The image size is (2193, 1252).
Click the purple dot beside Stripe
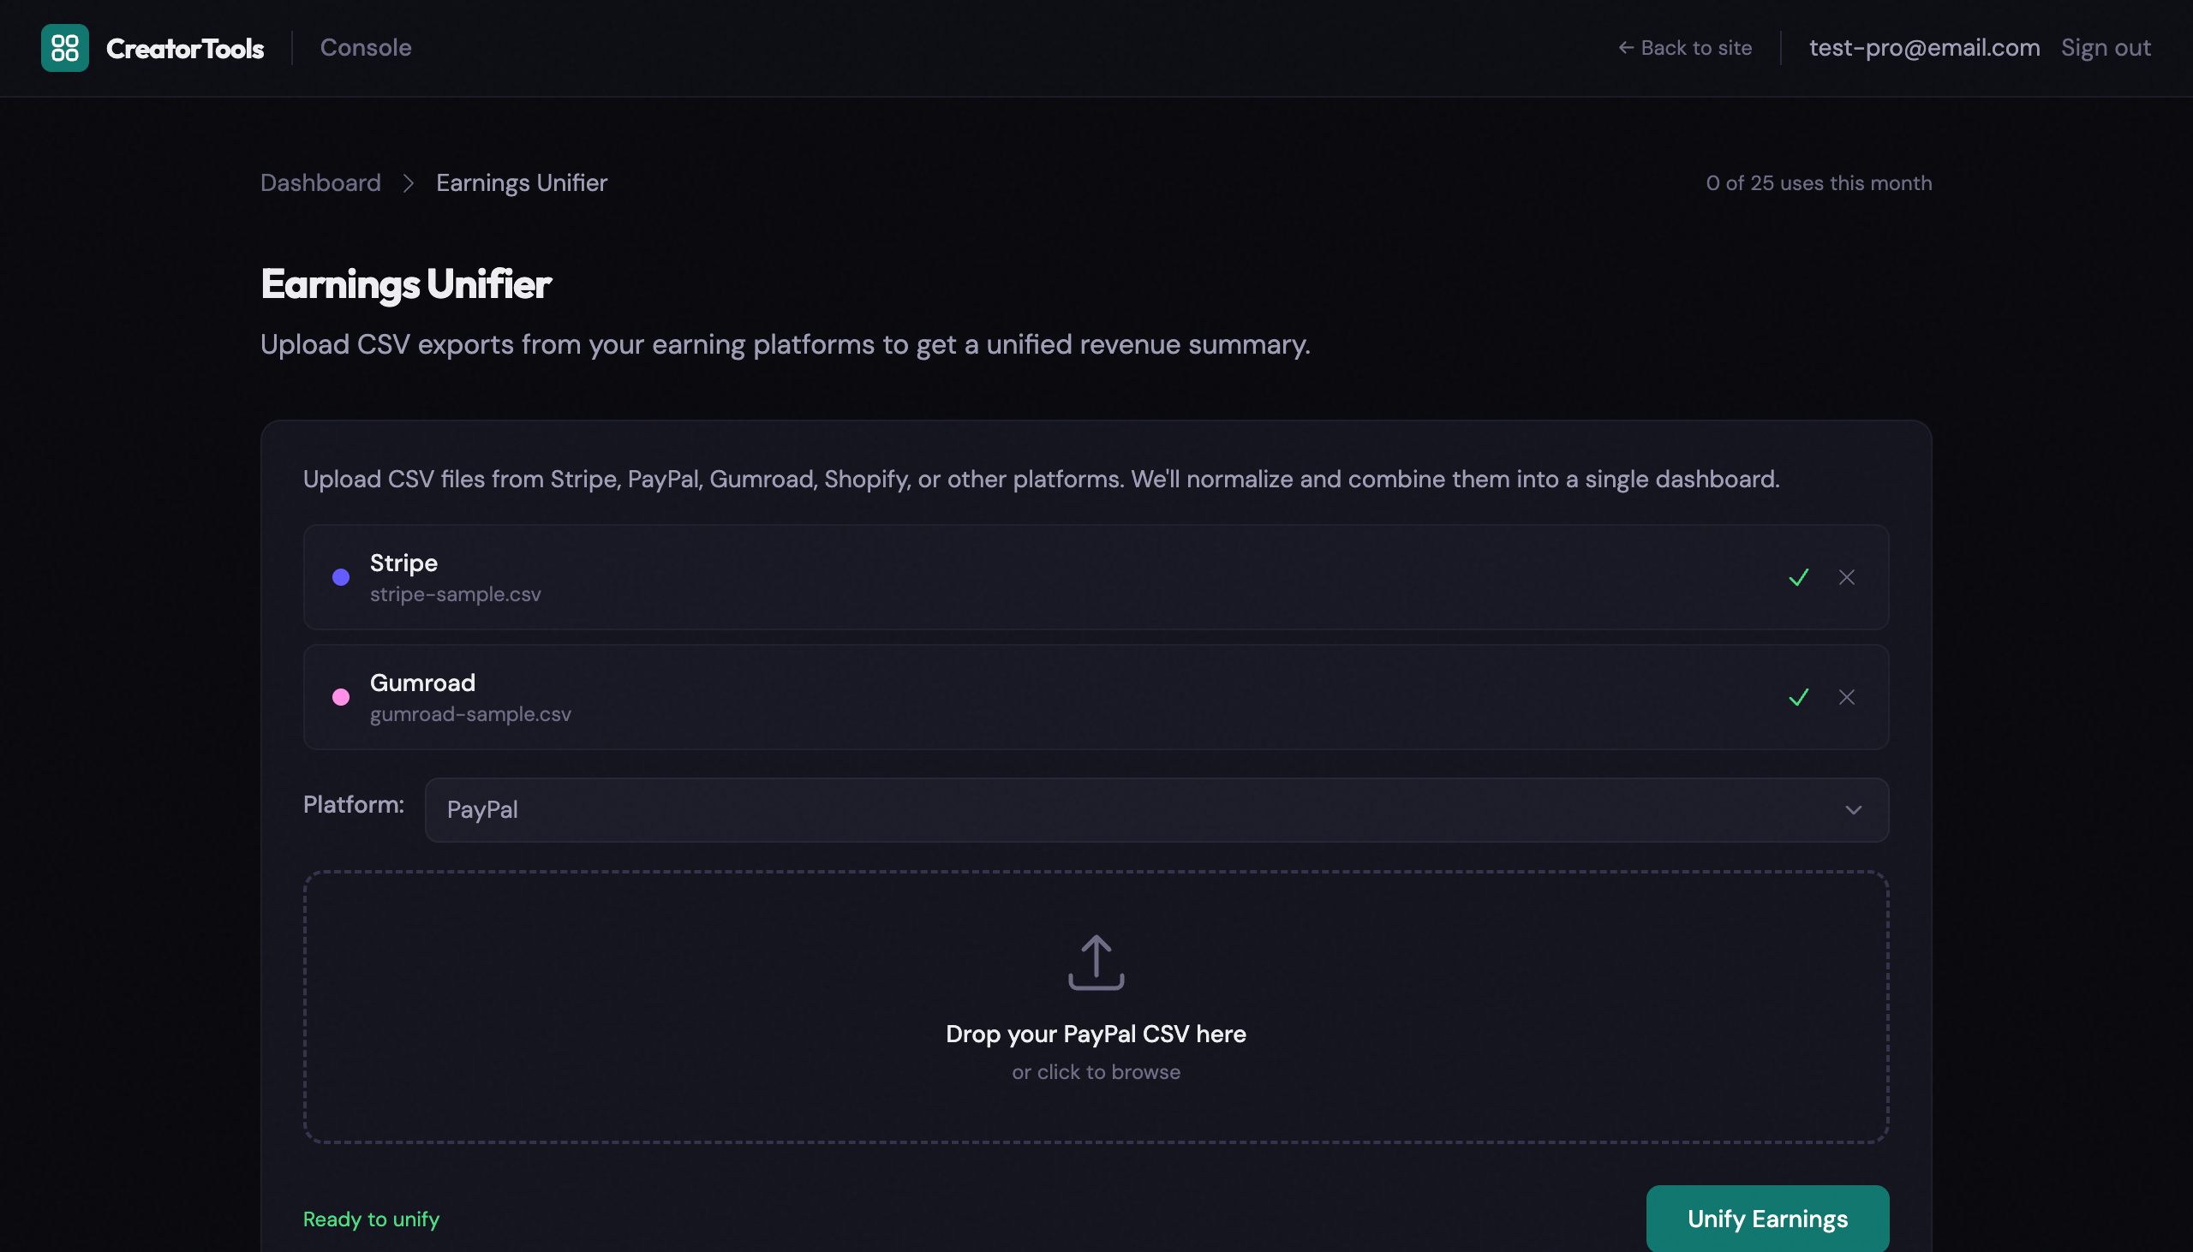pos(341,577)
